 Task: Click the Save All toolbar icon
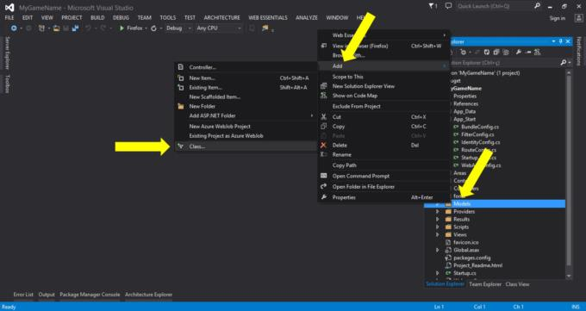click(76, 28)
